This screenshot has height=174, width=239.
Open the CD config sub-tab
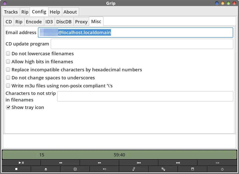click(9, 22)
